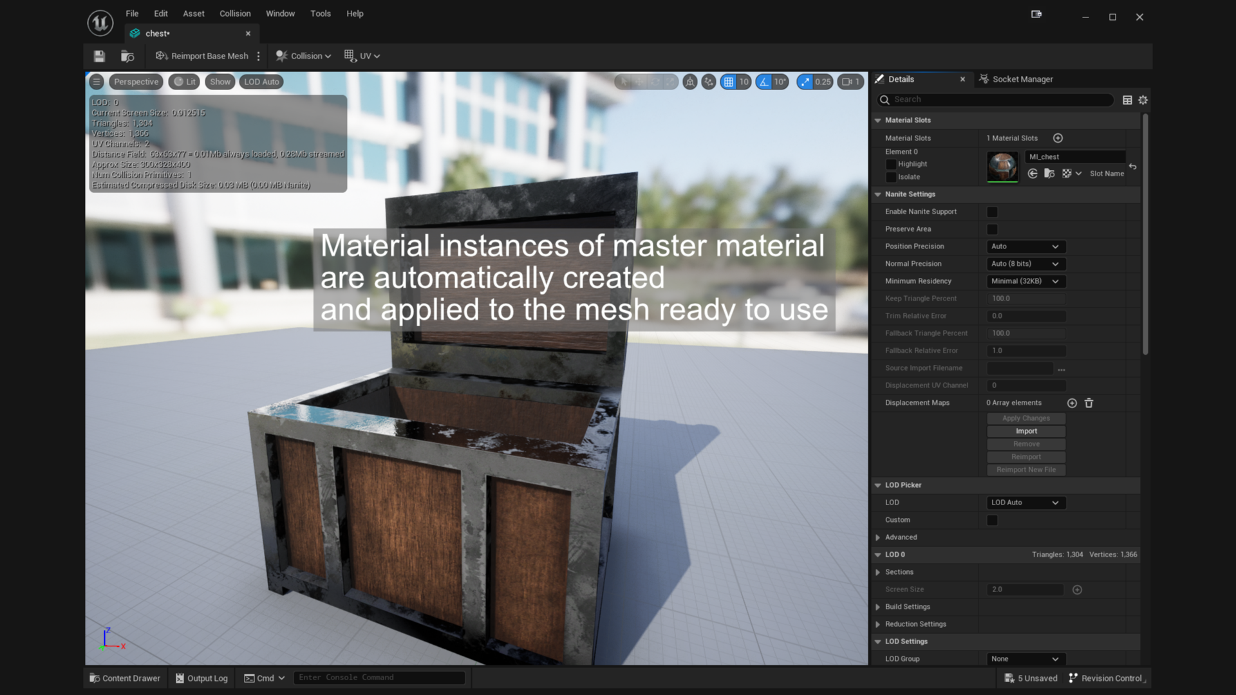Open the LOD Auto dropdown in LOD Picker
The height and width of the screenshot is (695, 1236).
tap(1025, 503)
